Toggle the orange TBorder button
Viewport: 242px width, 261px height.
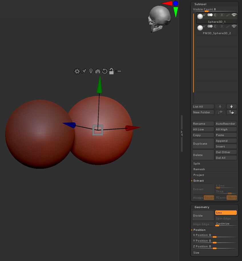(232, 198)
